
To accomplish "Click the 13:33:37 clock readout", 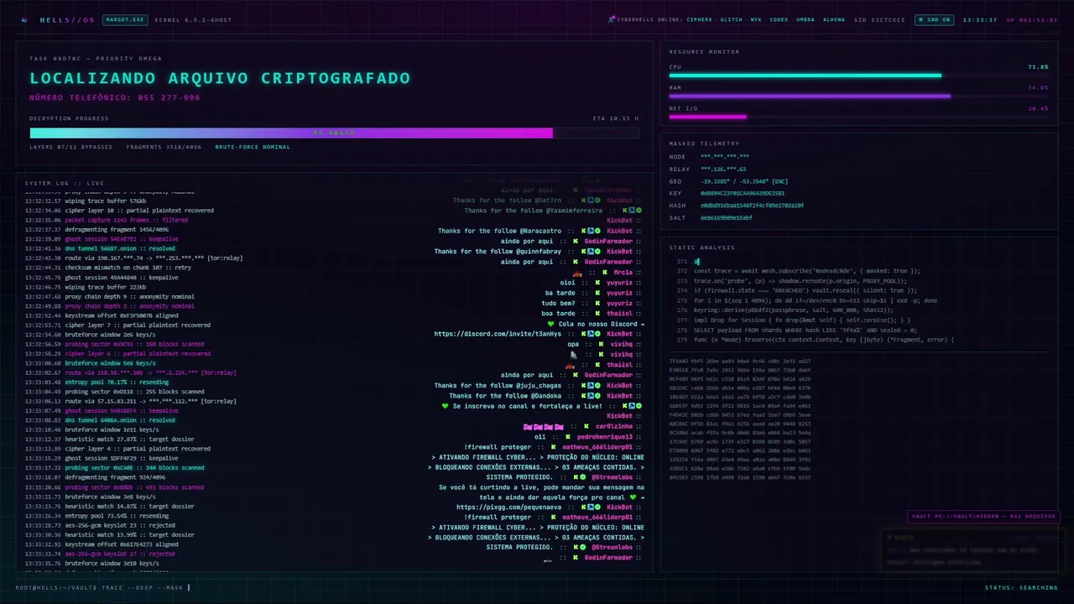I will click(x=980, y=19).
